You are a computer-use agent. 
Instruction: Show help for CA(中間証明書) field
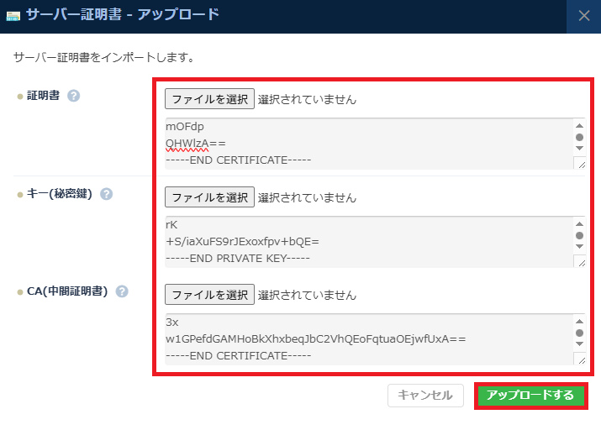122,291
